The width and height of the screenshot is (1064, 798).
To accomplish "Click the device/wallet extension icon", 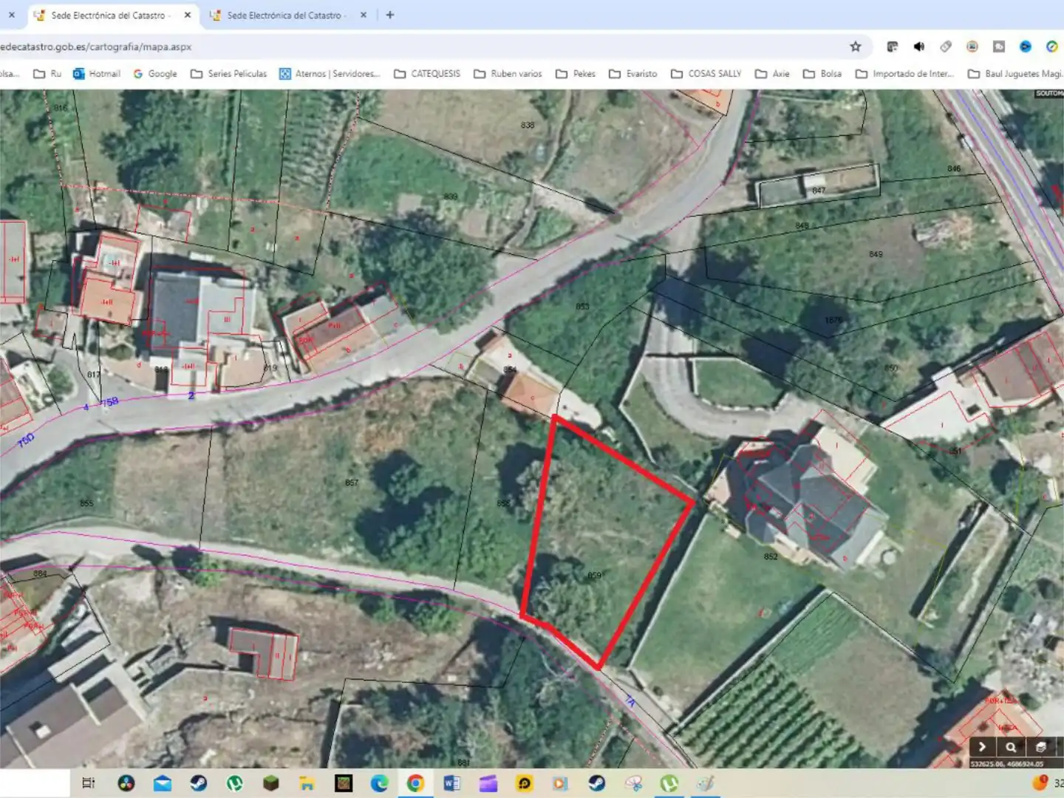I will point(892,47).
